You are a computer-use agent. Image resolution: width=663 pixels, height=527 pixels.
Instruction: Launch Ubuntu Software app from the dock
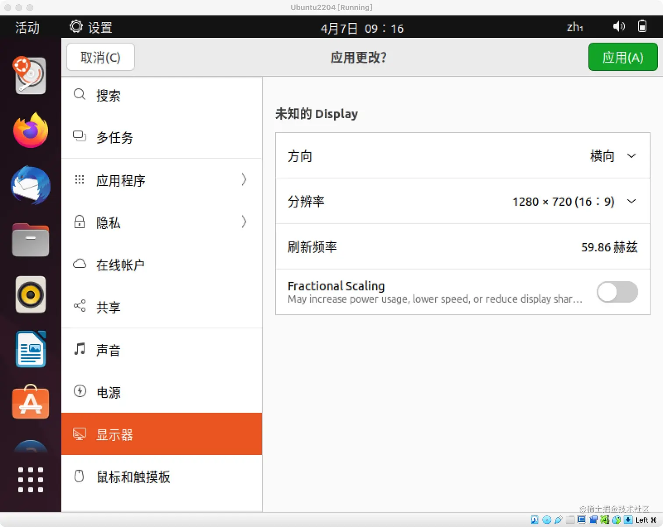tap(30, 403)
